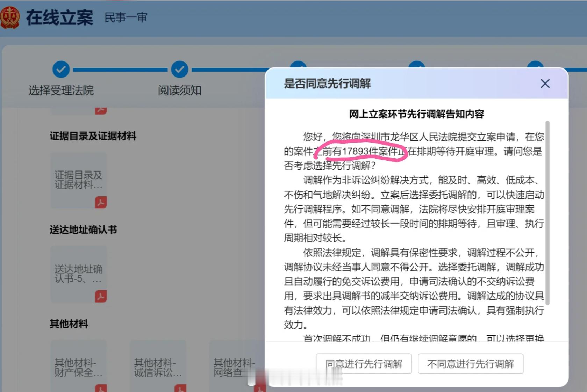Click the 不同意进行先行调解 button
The width and height of the screenshot is (587, 392).
(x=470, y=364)
